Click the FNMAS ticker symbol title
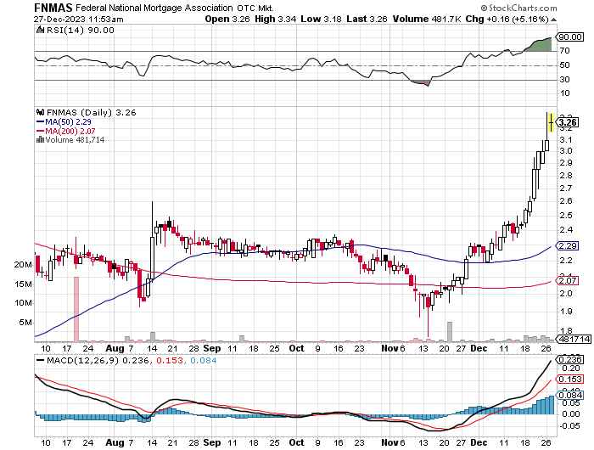The height and width of the screenshot is (450, 594). (x=53, y=8)
